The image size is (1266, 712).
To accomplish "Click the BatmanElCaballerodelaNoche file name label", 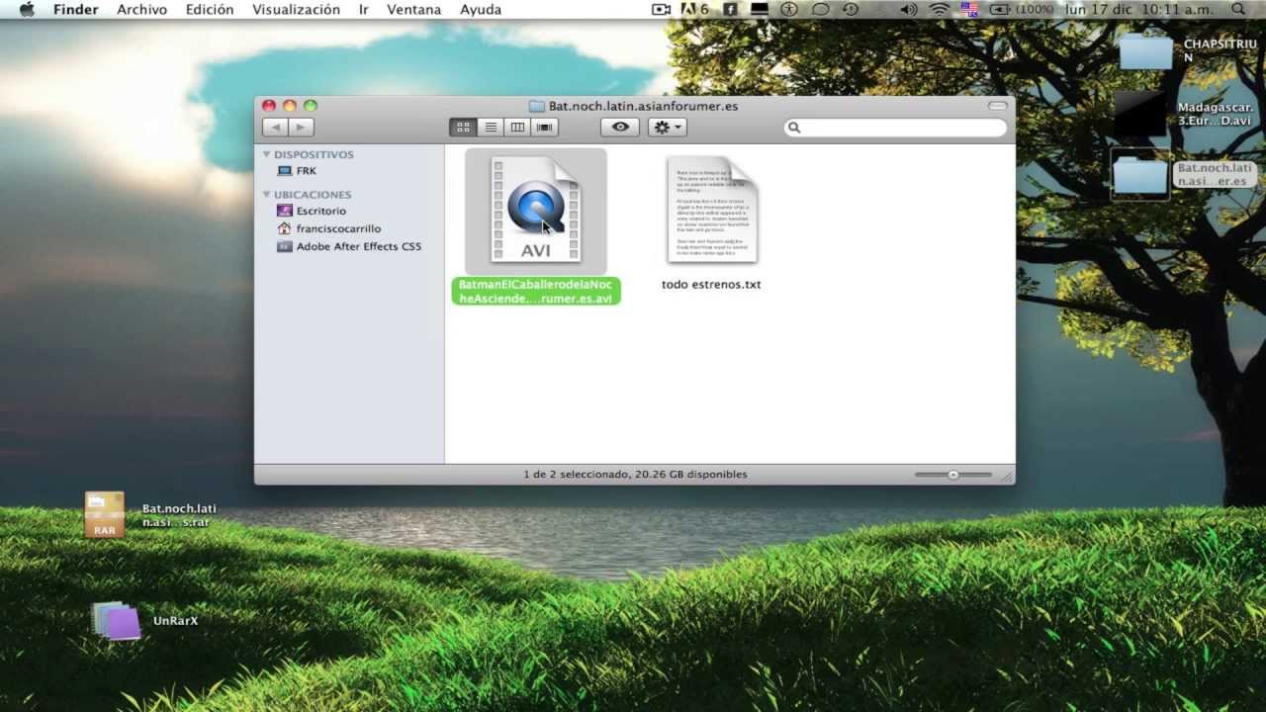I will 536,291.
